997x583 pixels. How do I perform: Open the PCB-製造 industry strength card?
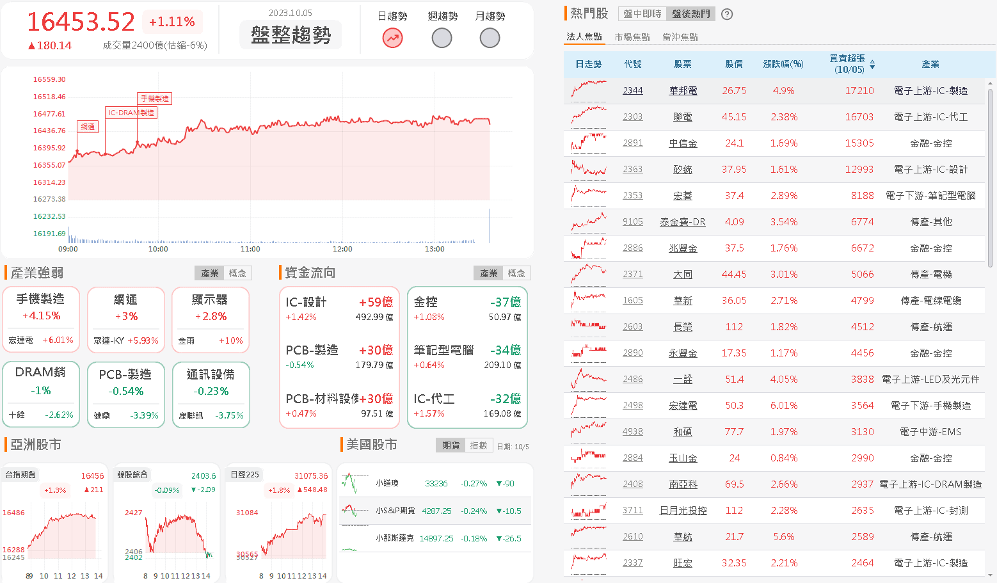(126, 394)
